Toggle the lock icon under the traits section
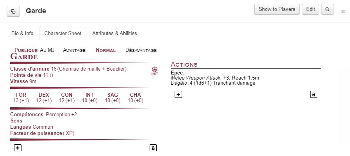Image resolution: width=350 pixels, height=156 pixels. pyautogui.click(x=153, y=148)
